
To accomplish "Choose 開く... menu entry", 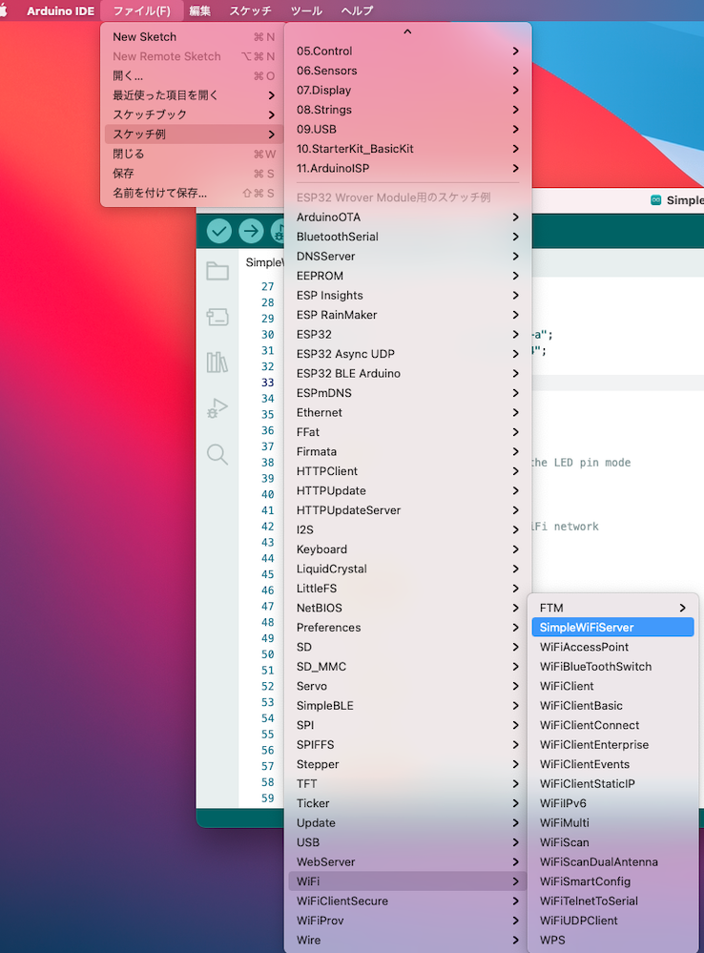I will 192,75.
